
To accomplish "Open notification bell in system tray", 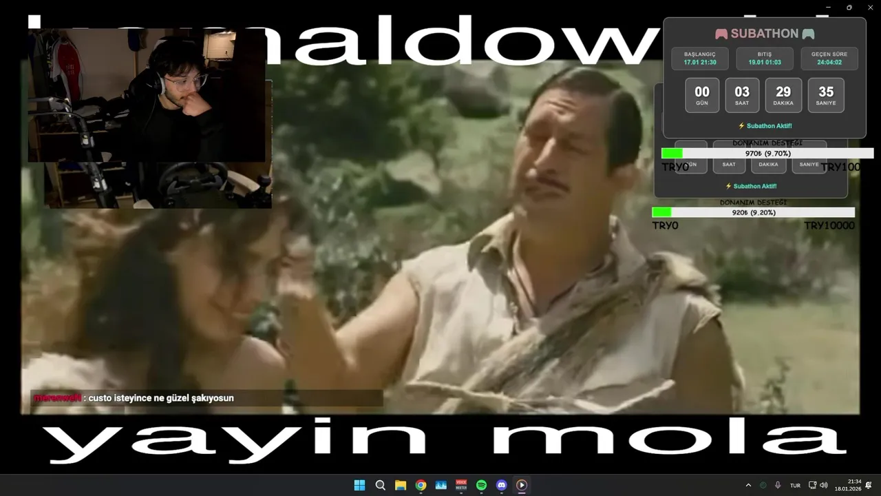I will (x=869, y=485).
